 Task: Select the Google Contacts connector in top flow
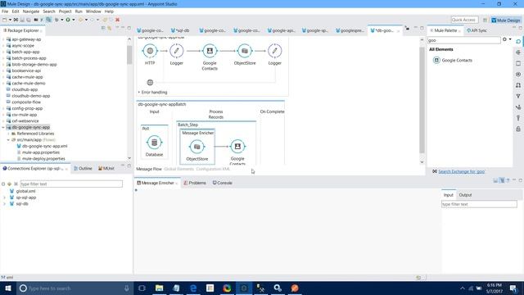(210, 51)
